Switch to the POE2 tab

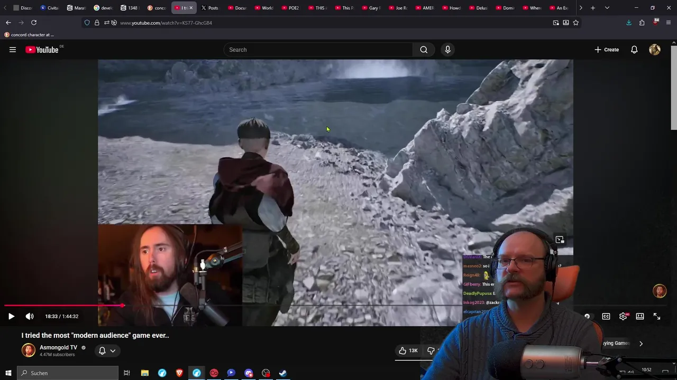coord(290,8)
